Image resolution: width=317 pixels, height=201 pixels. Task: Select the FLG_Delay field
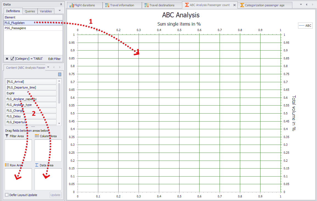click(31, 116)
